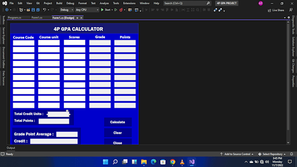Select the Course Code column label

point(23,37)
